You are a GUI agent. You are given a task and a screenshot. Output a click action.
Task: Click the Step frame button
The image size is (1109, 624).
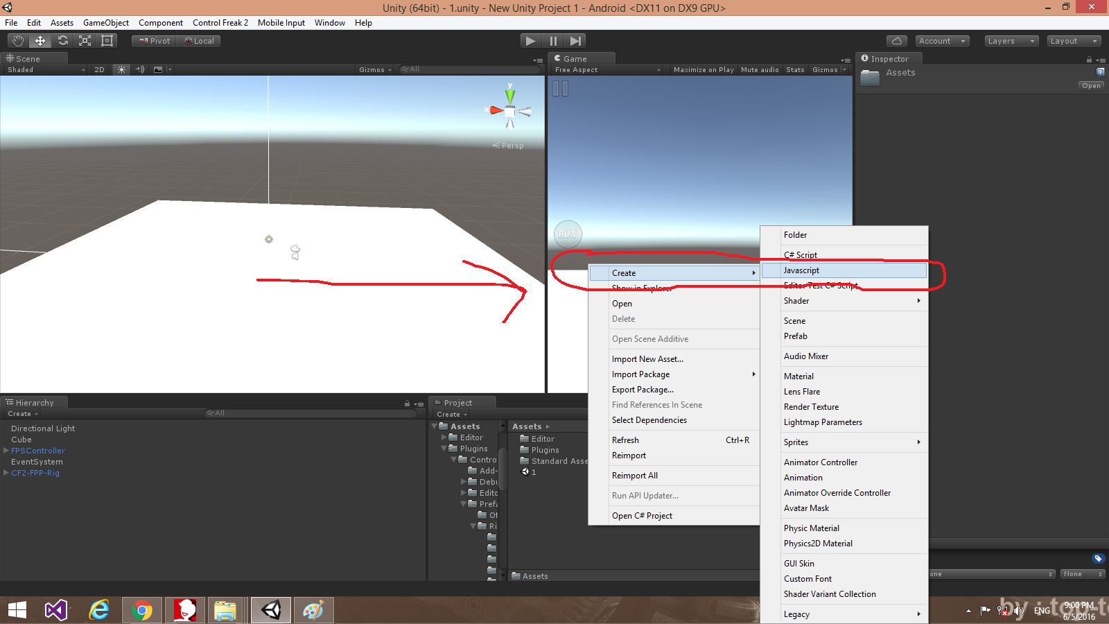click(575, 41)
